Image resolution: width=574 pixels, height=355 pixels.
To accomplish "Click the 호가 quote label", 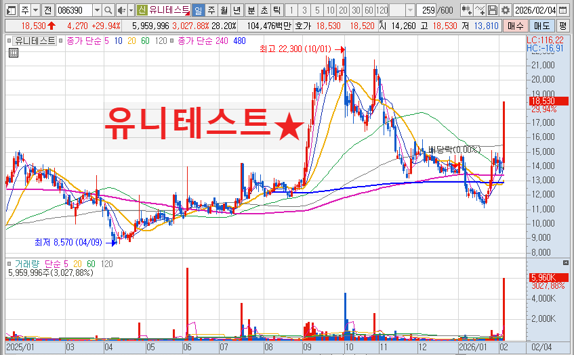I will pyautogui.click(x=303, y=26).
